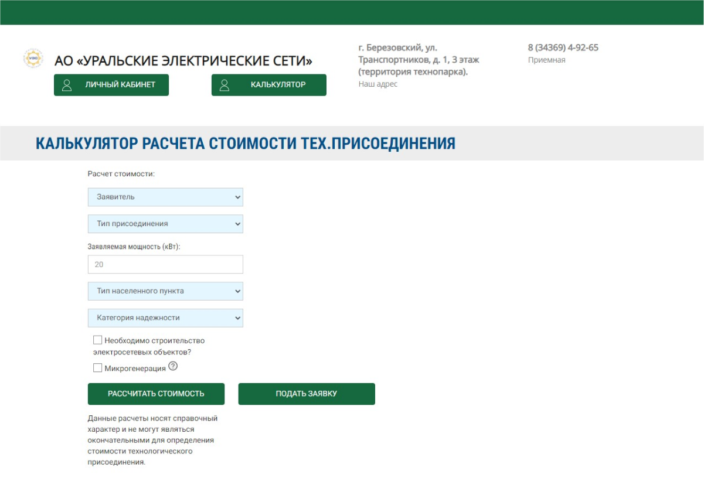The height and width of the screenshot is (495, 704).
Task: Enable the Микрогенерация checkbox
Action: pos(97,368)
